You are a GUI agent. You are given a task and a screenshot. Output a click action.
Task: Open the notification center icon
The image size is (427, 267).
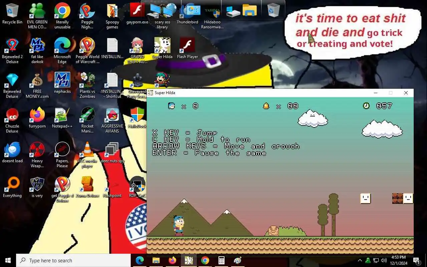[x=417, y=260]
